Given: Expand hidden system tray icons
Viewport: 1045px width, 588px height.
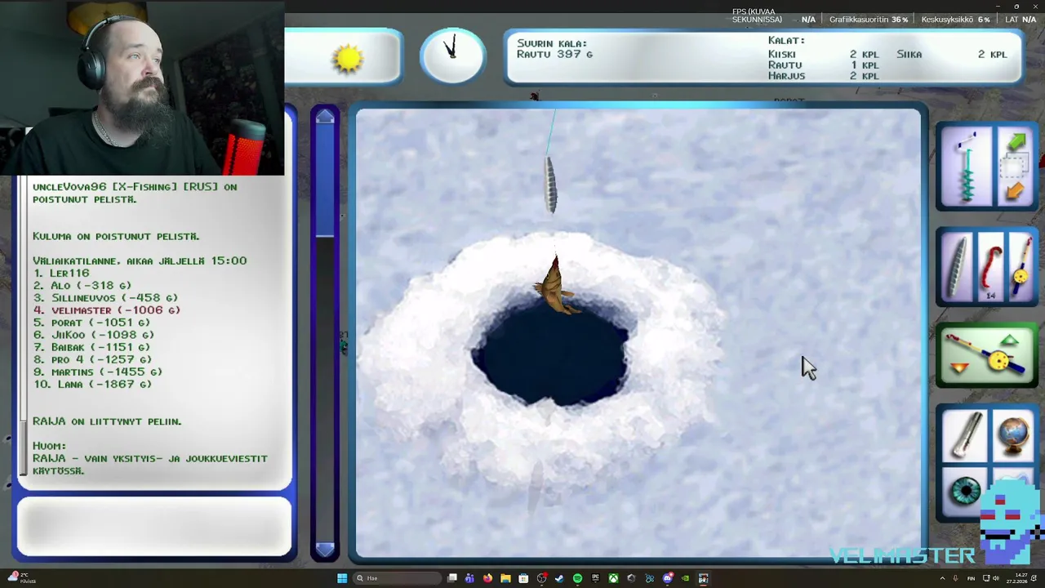Looking at the screenshot, I should tap(942, 578).
